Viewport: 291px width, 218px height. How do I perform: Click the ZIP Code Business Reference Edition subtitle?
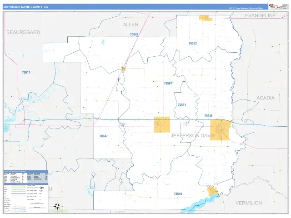click(246, 8)
